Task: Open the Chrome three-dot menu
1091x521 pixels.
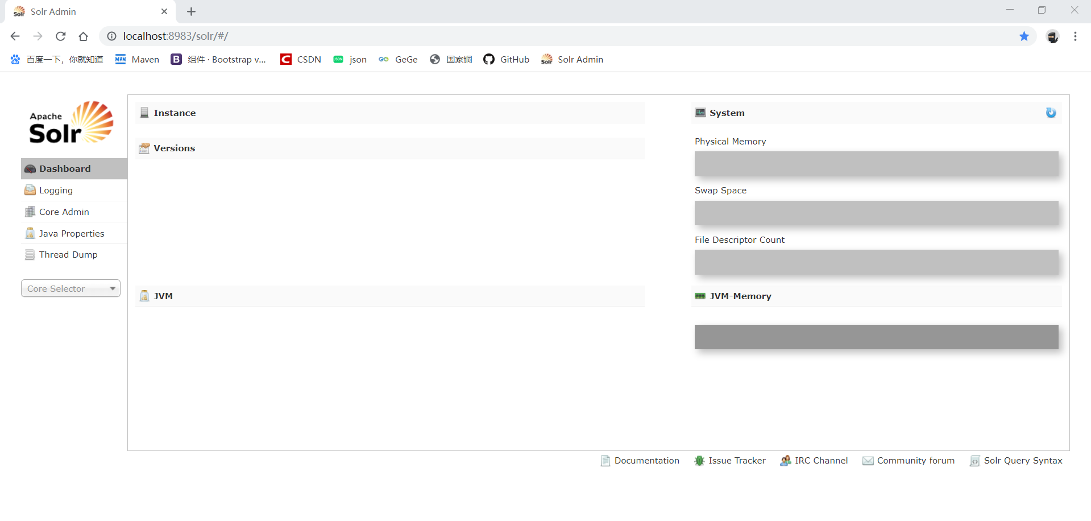Action: click(x=1075, y=36)
